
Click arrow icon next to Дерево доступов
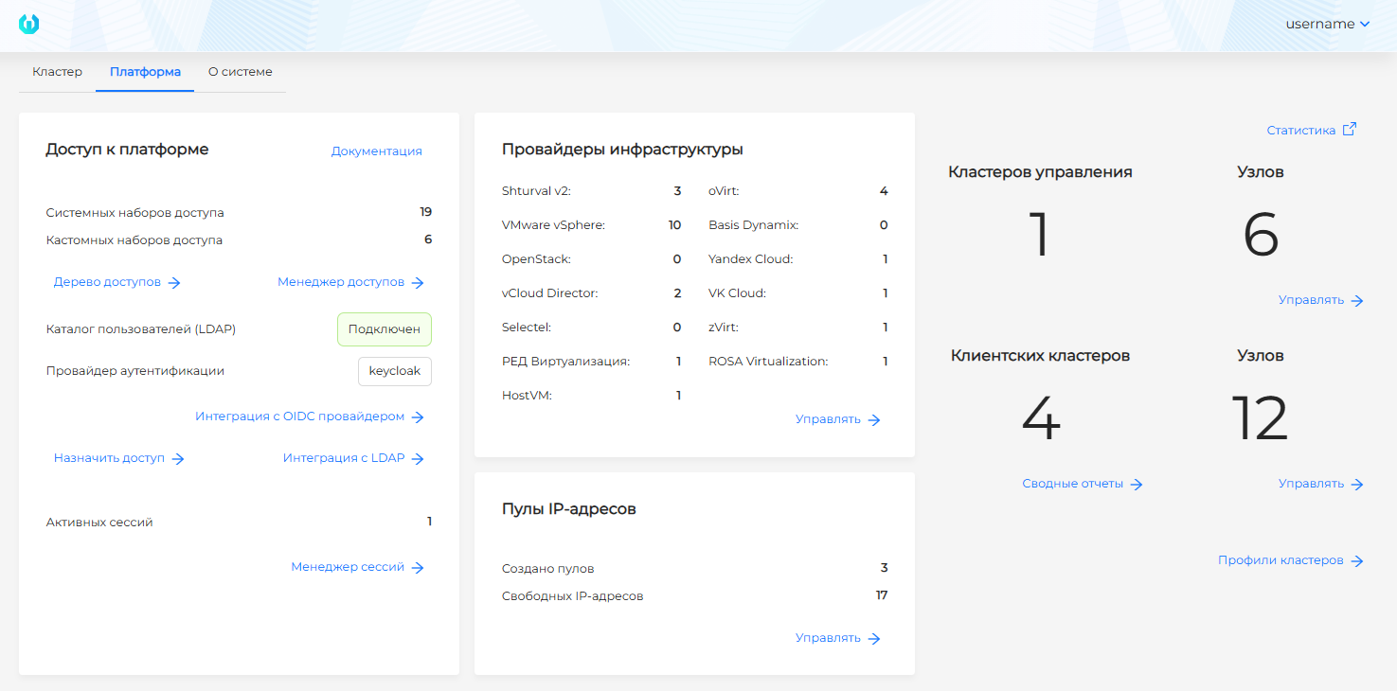(174, 283)
